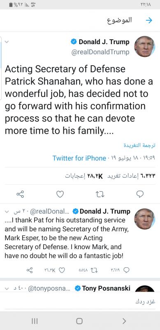
Task: Tap the tweet your reply field
Action: pyautogui.click(x=80, y=302)
